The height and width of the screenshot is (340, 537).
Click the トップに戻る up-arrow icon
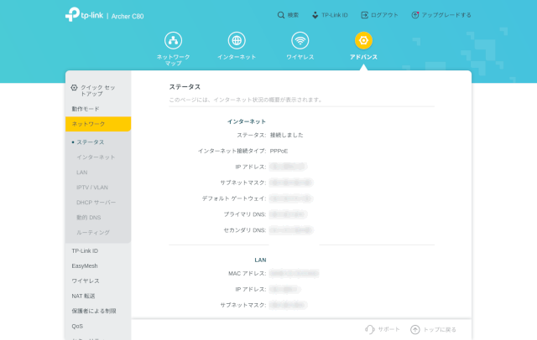[415, 329]
